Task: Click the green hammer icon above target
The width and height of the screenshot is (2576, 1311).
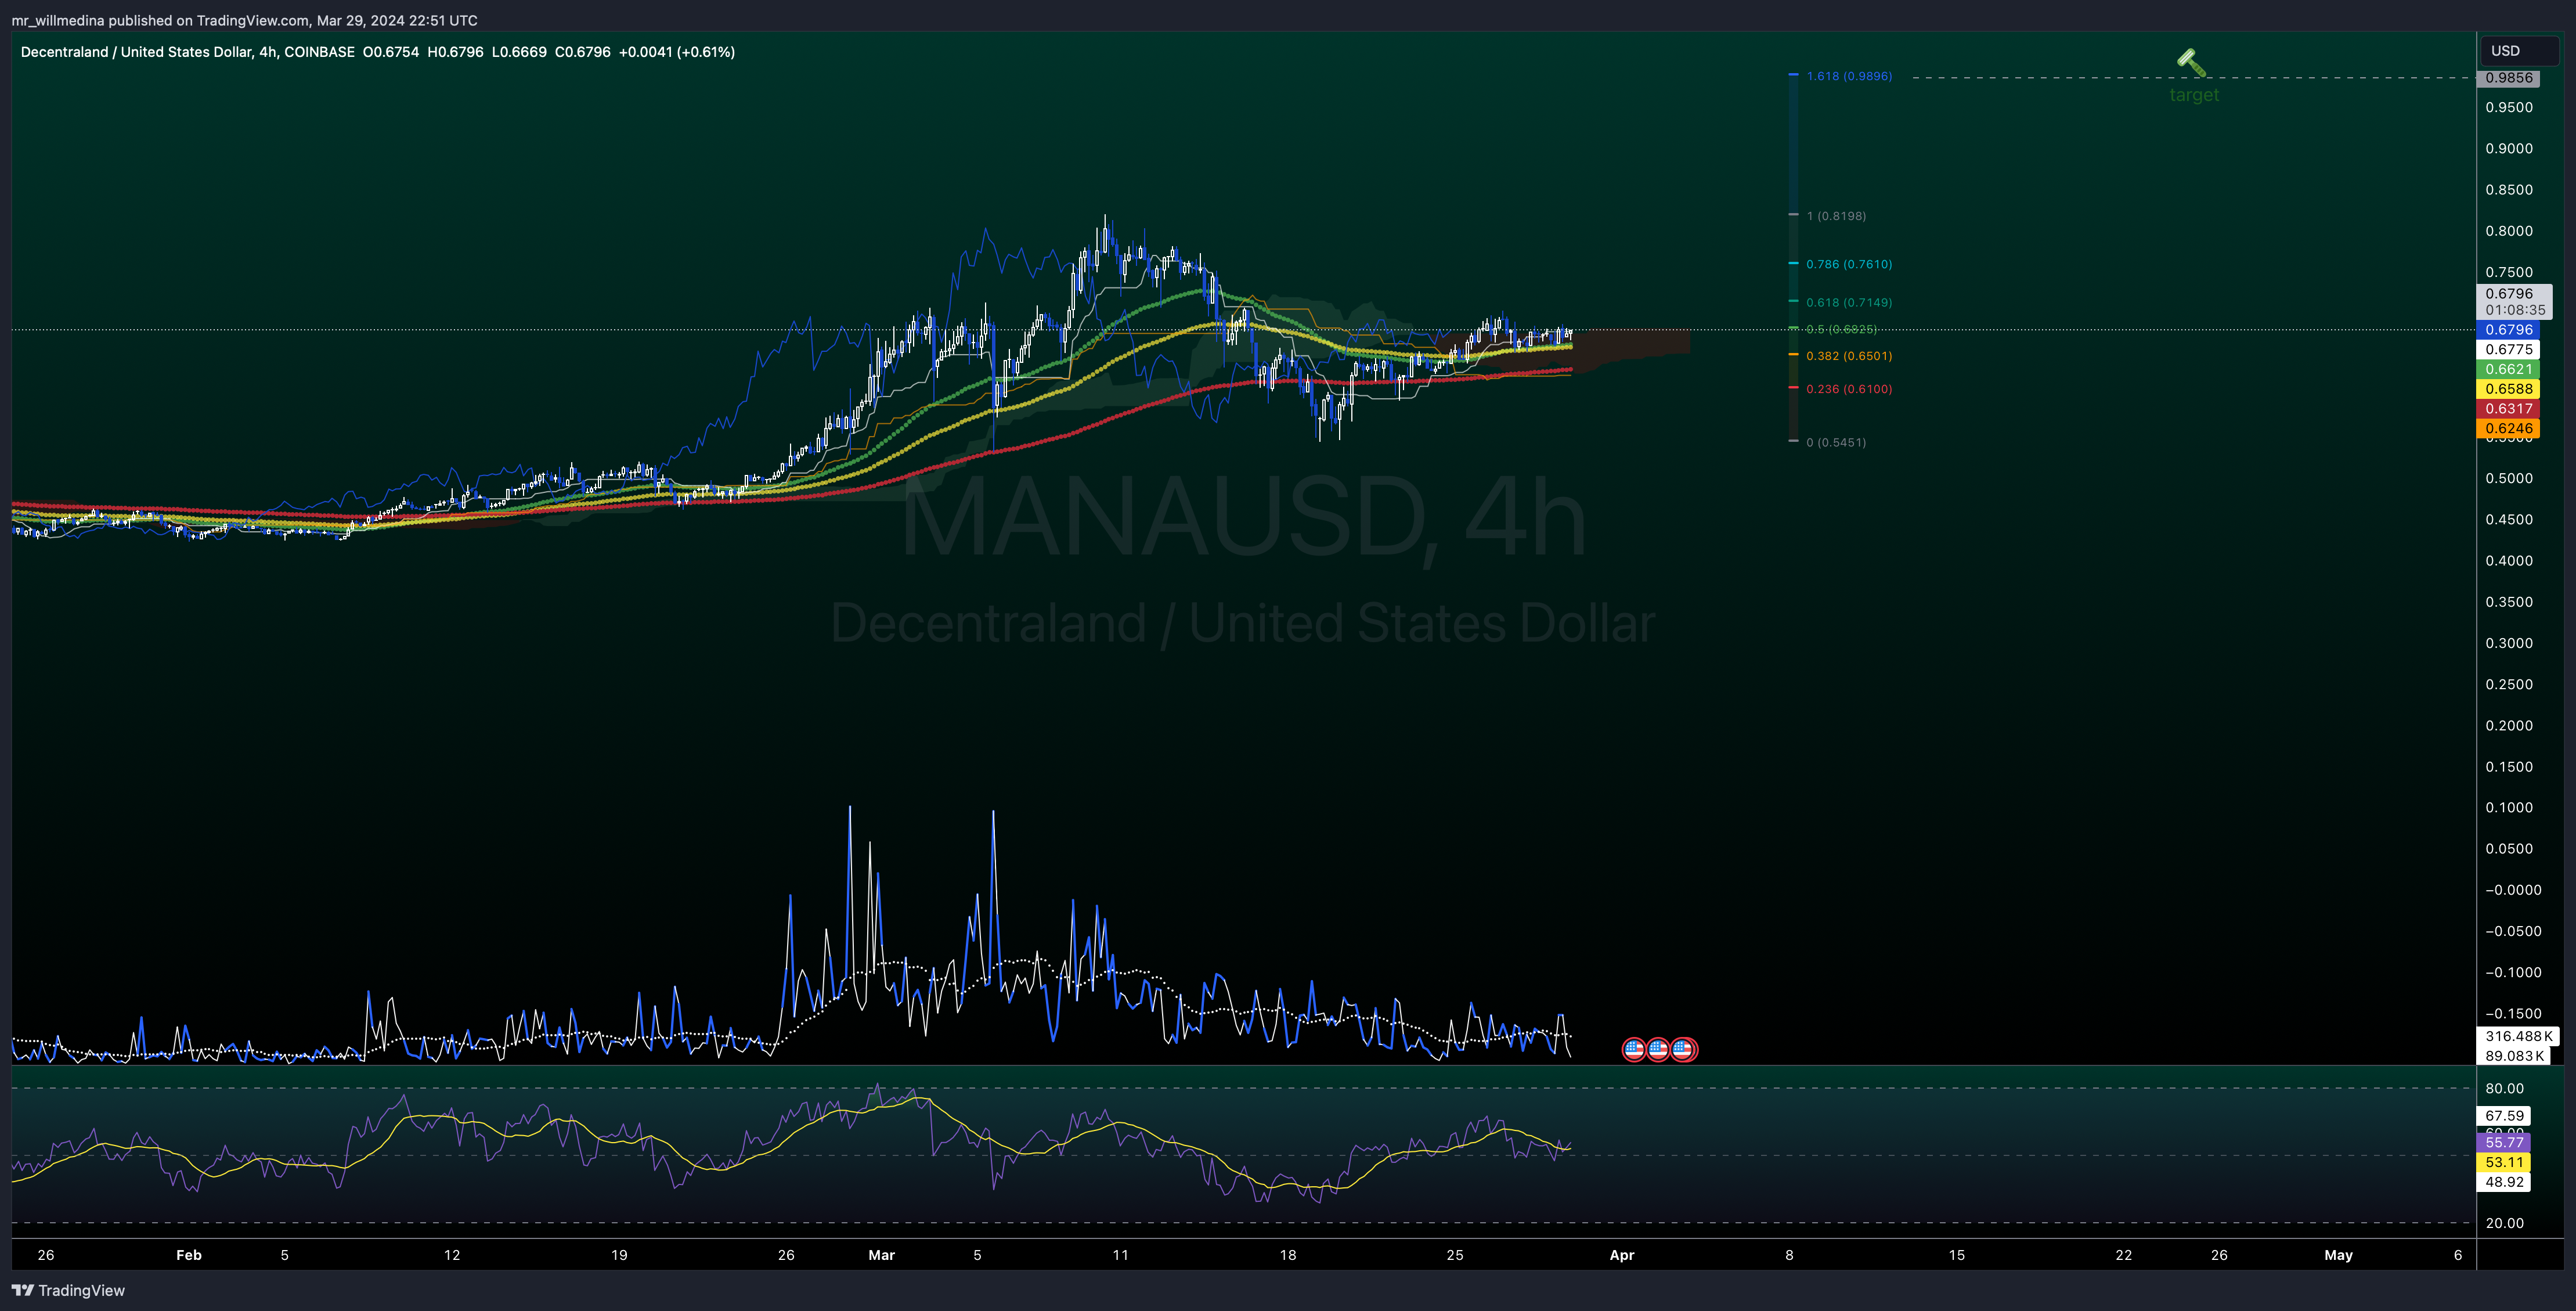Action: (x=2191, y=63)
